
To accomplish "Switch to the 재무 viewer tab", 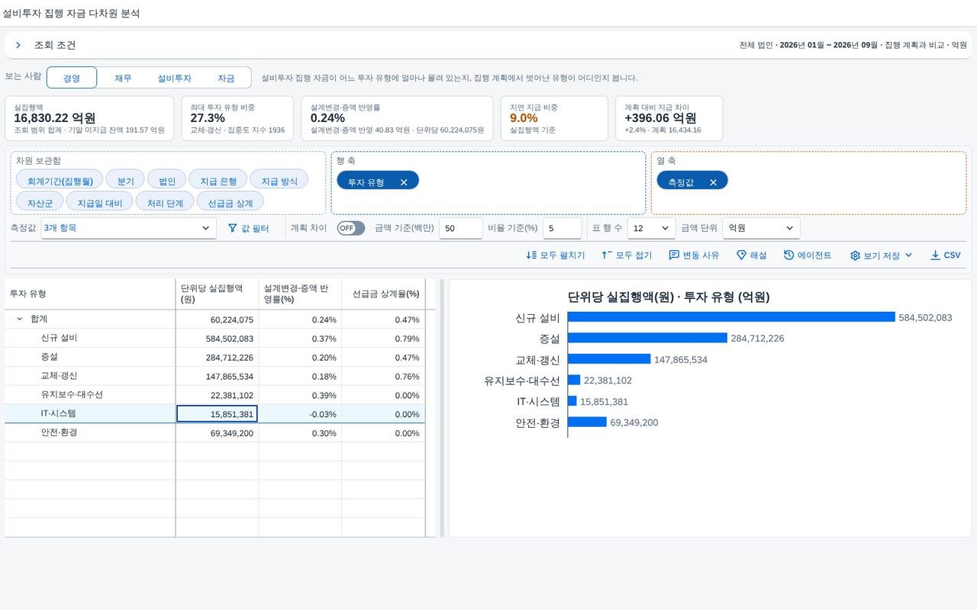I will [x=123, y=78].
